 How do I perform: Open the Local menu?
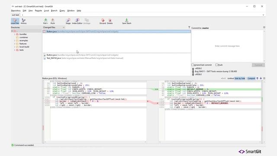click(x=46, y=10)
